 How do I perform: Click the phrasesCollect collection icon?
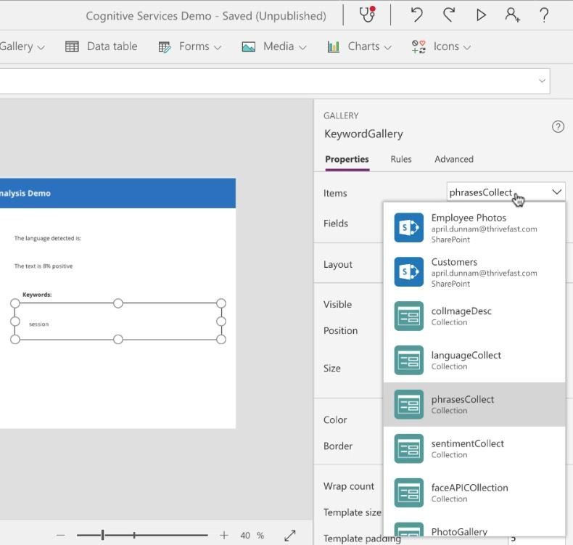pyautogui.click(x=408, y=405)
